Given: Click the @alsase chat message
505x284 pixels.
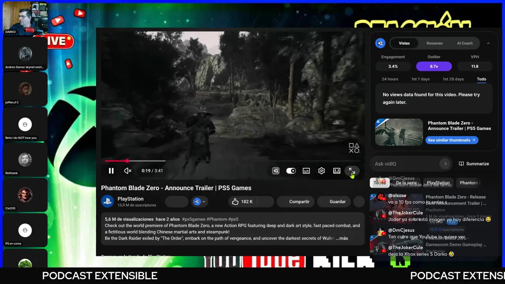Looking at the screenshot, I should point(418,199).
